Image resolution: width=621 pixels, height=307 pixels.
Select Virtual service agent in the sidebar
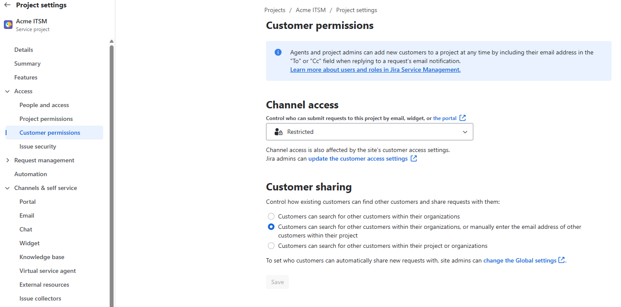47,270
